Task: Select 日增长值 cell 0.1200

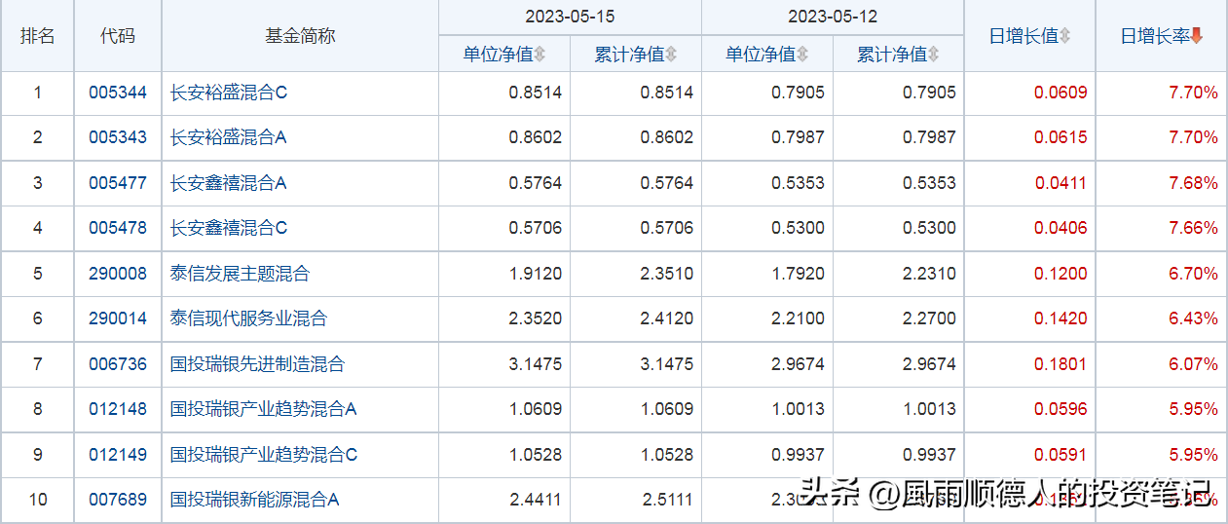Action: 1061,274
